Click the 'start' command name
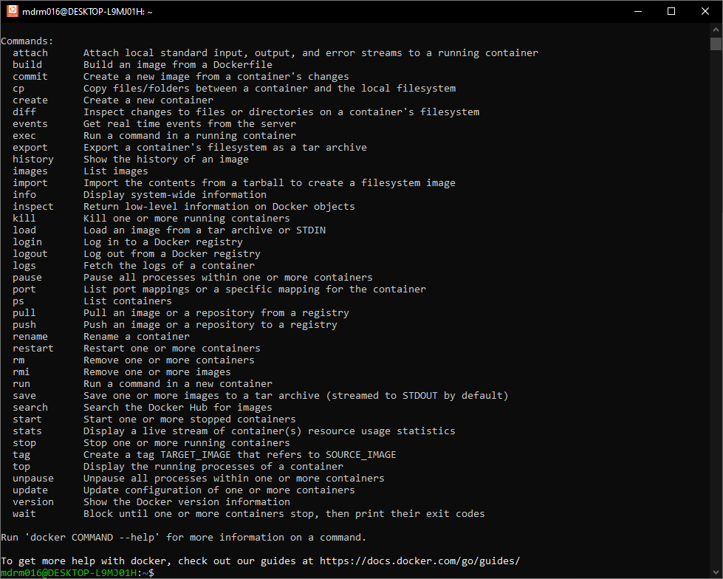The height and width of the screenshot is (579, 723). coord(27,419)
